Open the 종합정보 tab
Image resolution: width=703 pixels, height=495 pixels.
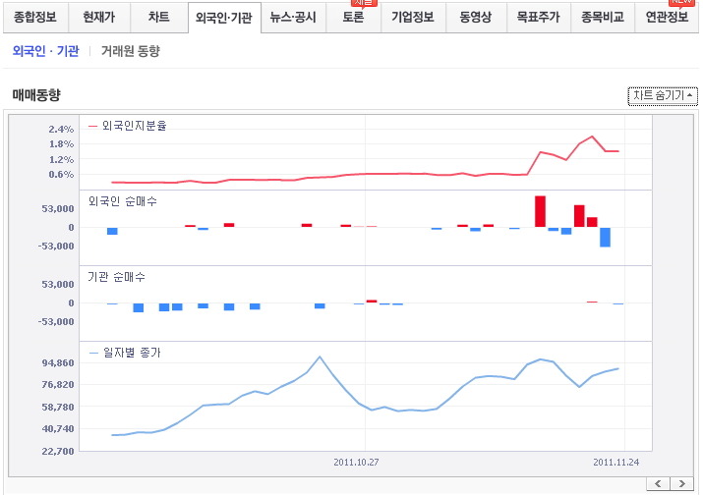point(35,18)
